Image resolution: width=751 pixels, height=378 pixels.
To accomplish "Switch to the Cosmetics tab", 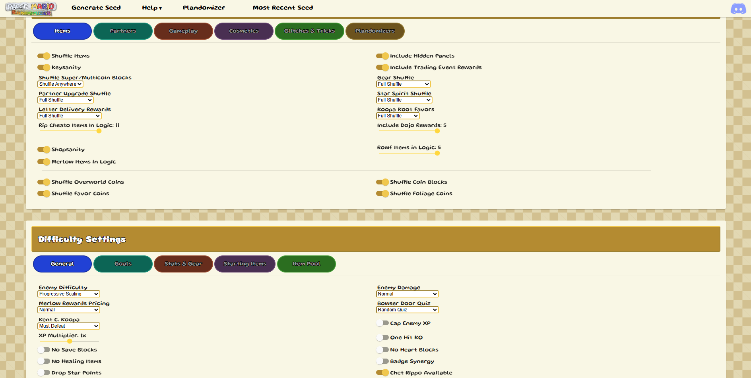I will tap(244, 31).
